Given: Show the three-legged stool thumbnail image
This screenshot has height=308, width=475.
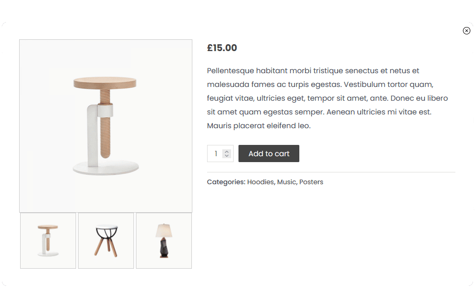Looking at the screenshot, I should coord(106,241).
